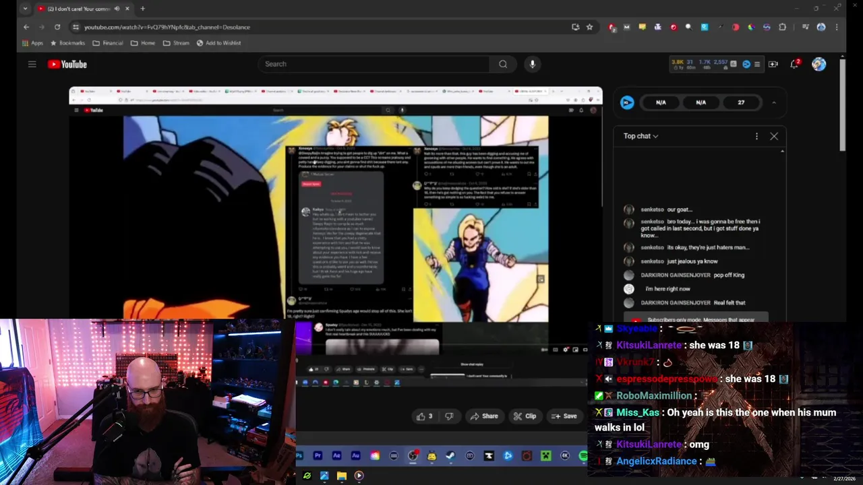This screenshot has width=863, height=485.
Task: Click the YouTube search magnifier button
Action: click(503, 64)
